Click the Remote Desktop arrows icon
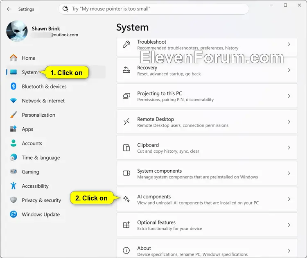The height and width of the screenshot is (258, 307). point(126,122)
